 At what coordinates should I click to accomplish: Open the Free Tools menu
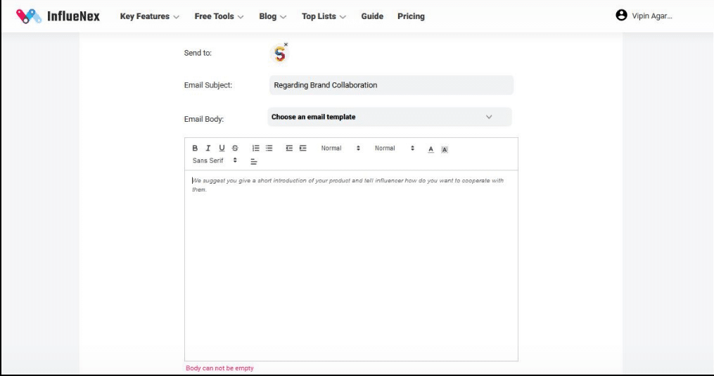219,16
